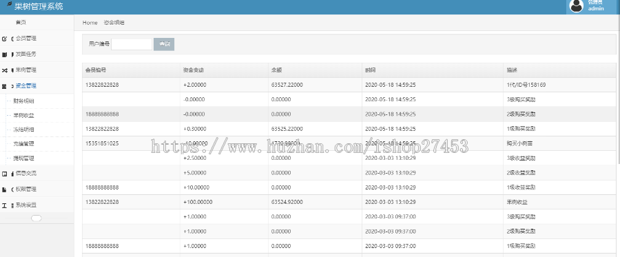The image size is (620, 257).
Task: Click the stack icon beside 资金管理
Action: pyautogui.click(x=4, y=86)
